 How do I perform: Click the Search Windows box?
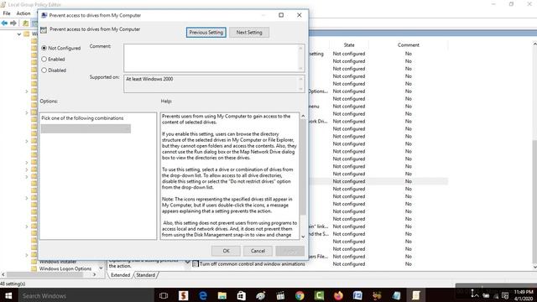tap(86, 295)
